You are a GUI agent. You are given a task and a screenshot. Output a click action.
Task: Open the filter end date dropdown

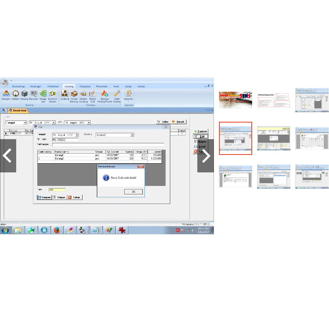click(89, 123)
